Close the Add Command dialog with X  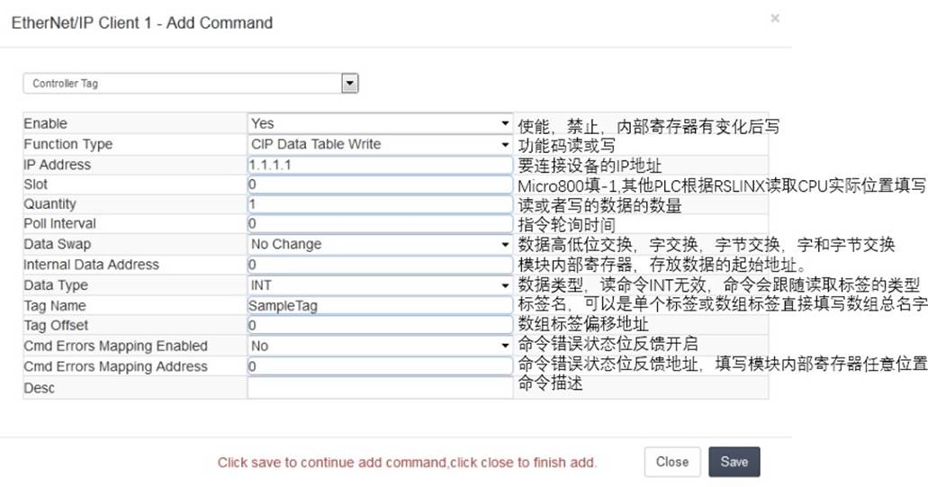click(x=775, y=18)
